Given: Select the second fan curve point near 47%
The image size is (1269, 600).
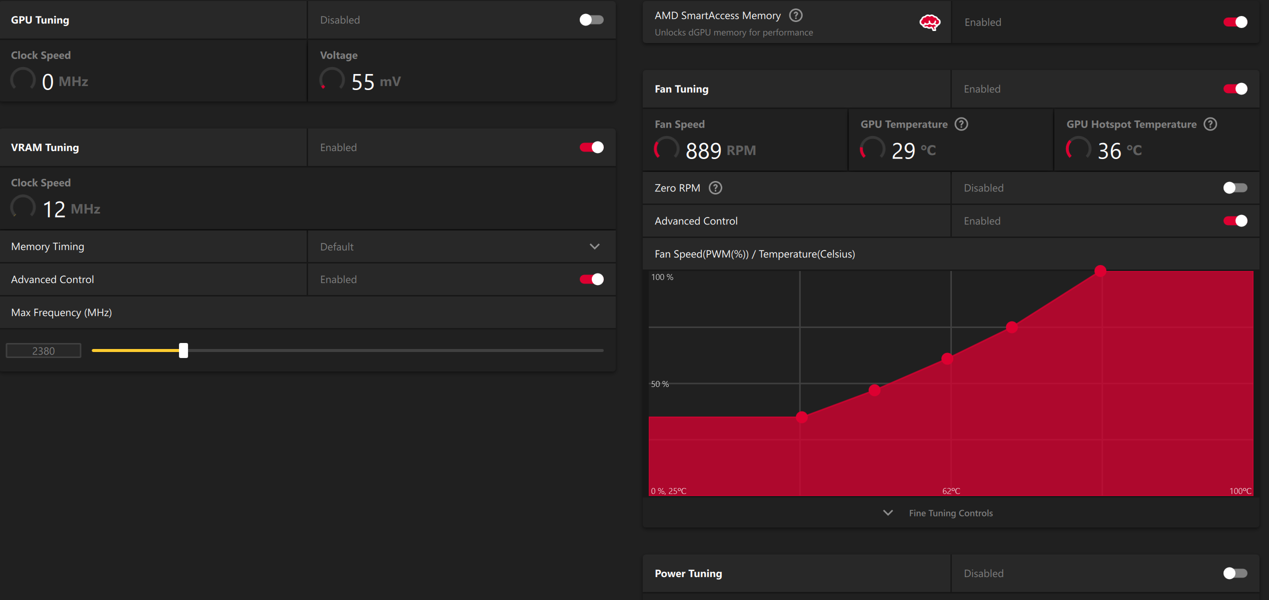Looking at the screenshot, I should pyautogui.click(x=874, y=390).
